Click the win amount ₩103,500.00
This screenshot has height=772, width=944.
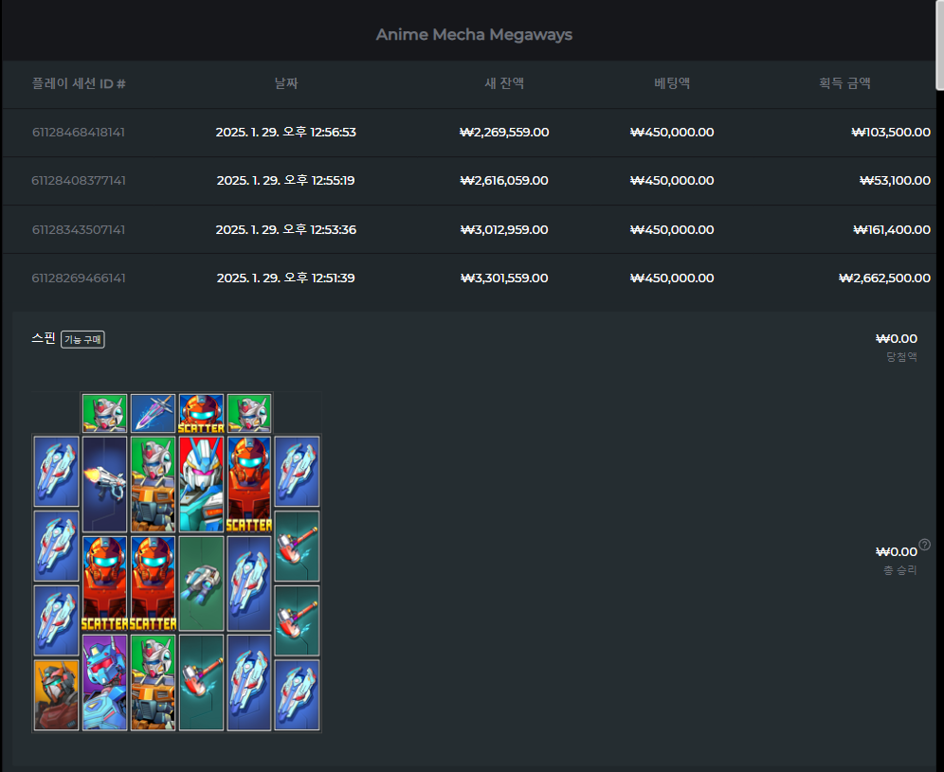(x=891, y=132)
